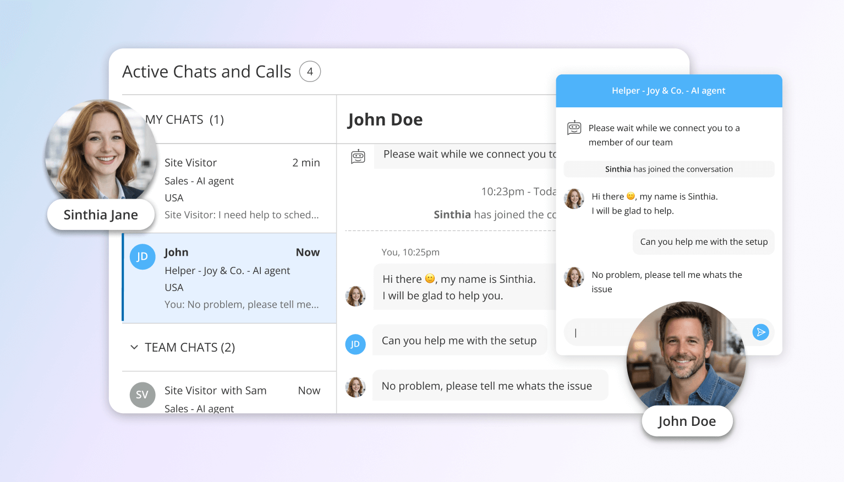Image resolution: width=844 pixels, height=482 pixels.
Task: Collapse the TEAM CHATS chevron
Action: (134, 347)
